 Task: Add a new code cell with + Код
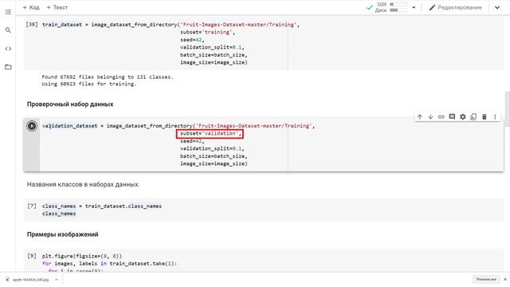31,7
